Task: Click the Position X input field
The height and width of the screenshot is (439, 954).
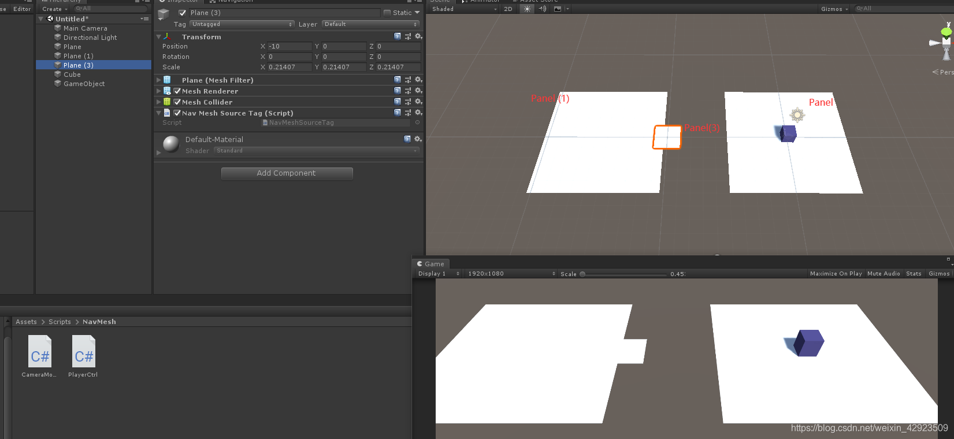Action: click(x=289, y=46)
